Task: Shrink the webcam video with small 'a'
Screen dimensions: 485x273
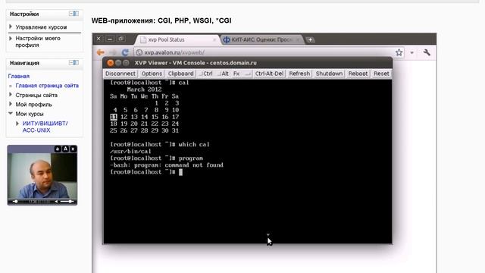Action: [x=58, y=149]
